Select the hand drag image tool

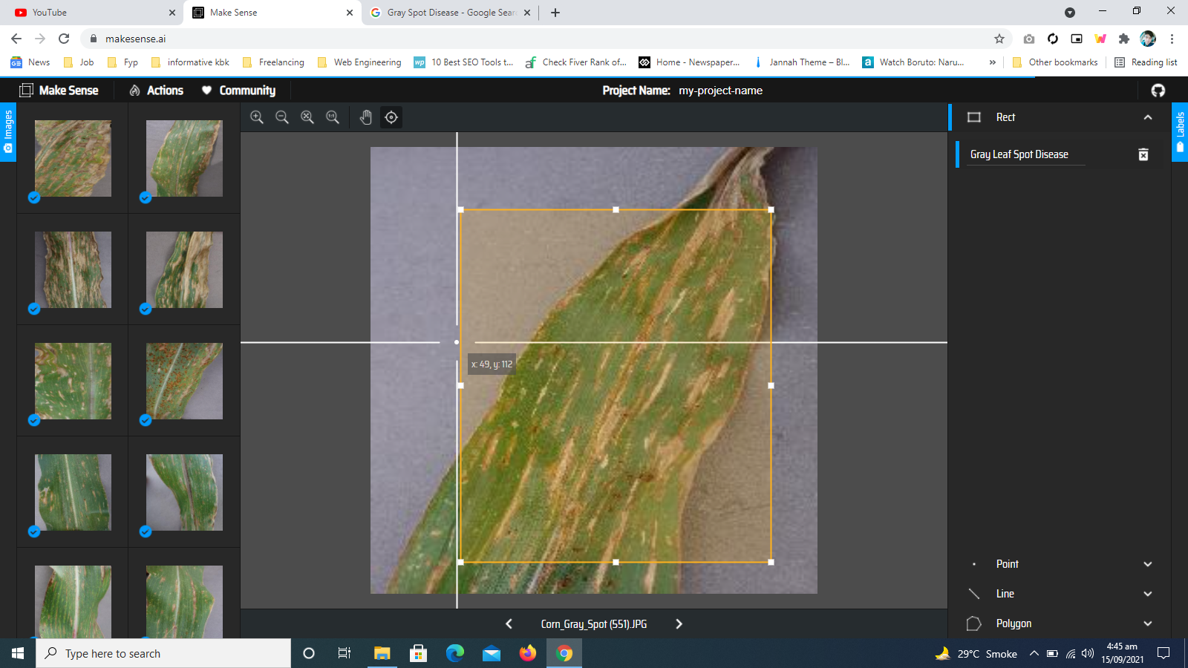coord(365,117)
